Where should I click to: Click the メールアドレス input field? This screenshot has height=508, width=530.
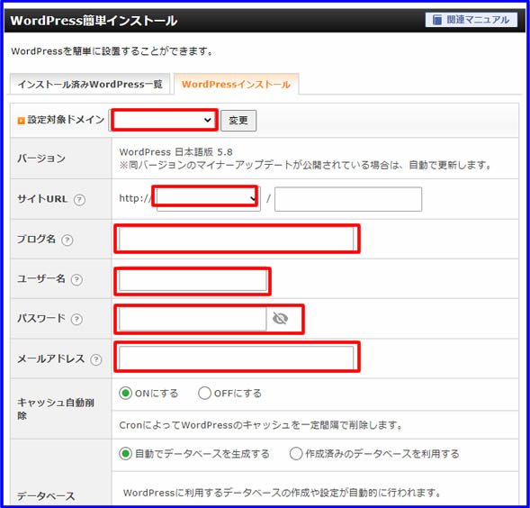tap(237, 358)
